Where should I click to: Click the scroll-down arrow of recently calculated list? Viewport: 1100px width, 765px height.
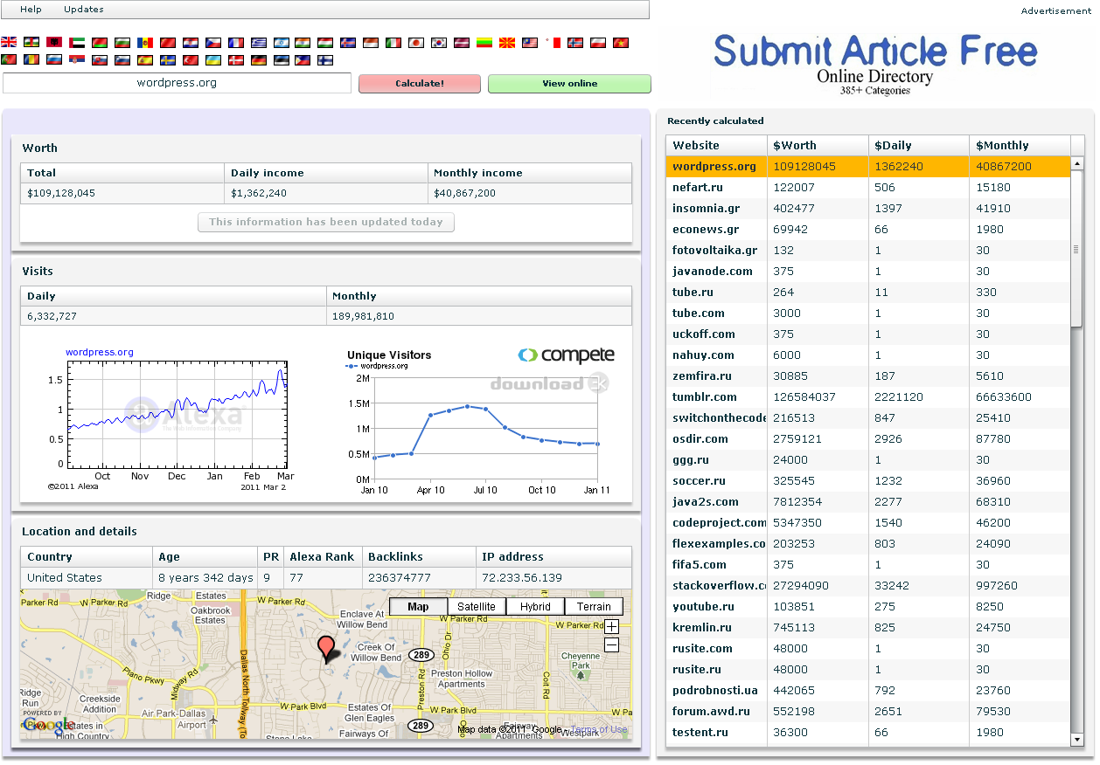(1077, 740)
